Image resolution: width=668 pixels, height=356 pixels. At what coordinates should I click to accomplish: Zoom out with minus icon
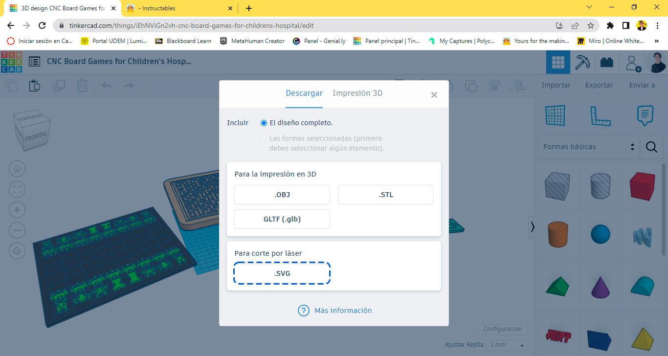click(17, 230)
